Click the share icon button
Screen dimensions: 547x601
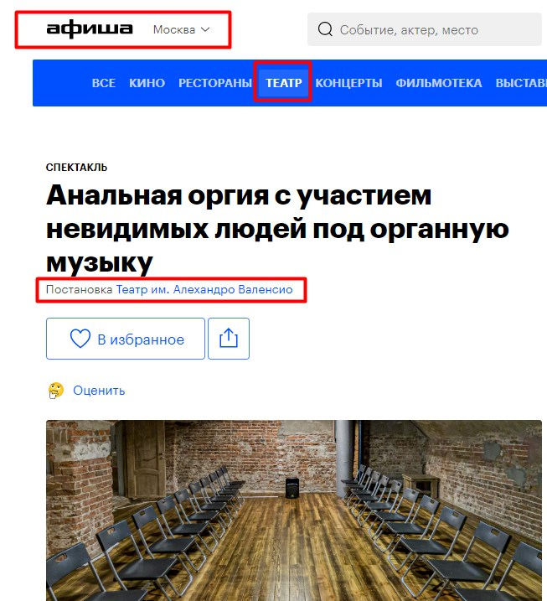click(229, 339)
